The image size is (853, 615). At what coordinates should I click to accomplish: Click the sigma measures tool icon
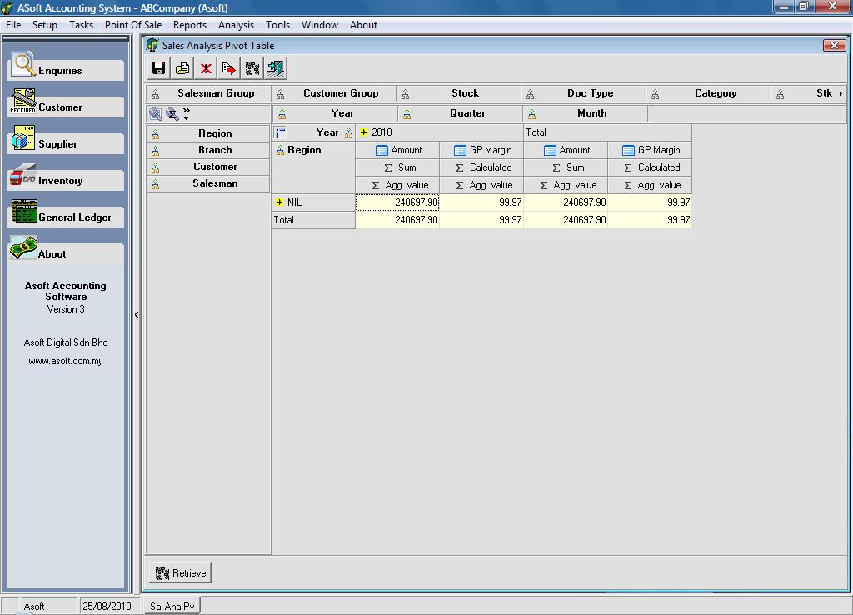click(x=172, y=113)
